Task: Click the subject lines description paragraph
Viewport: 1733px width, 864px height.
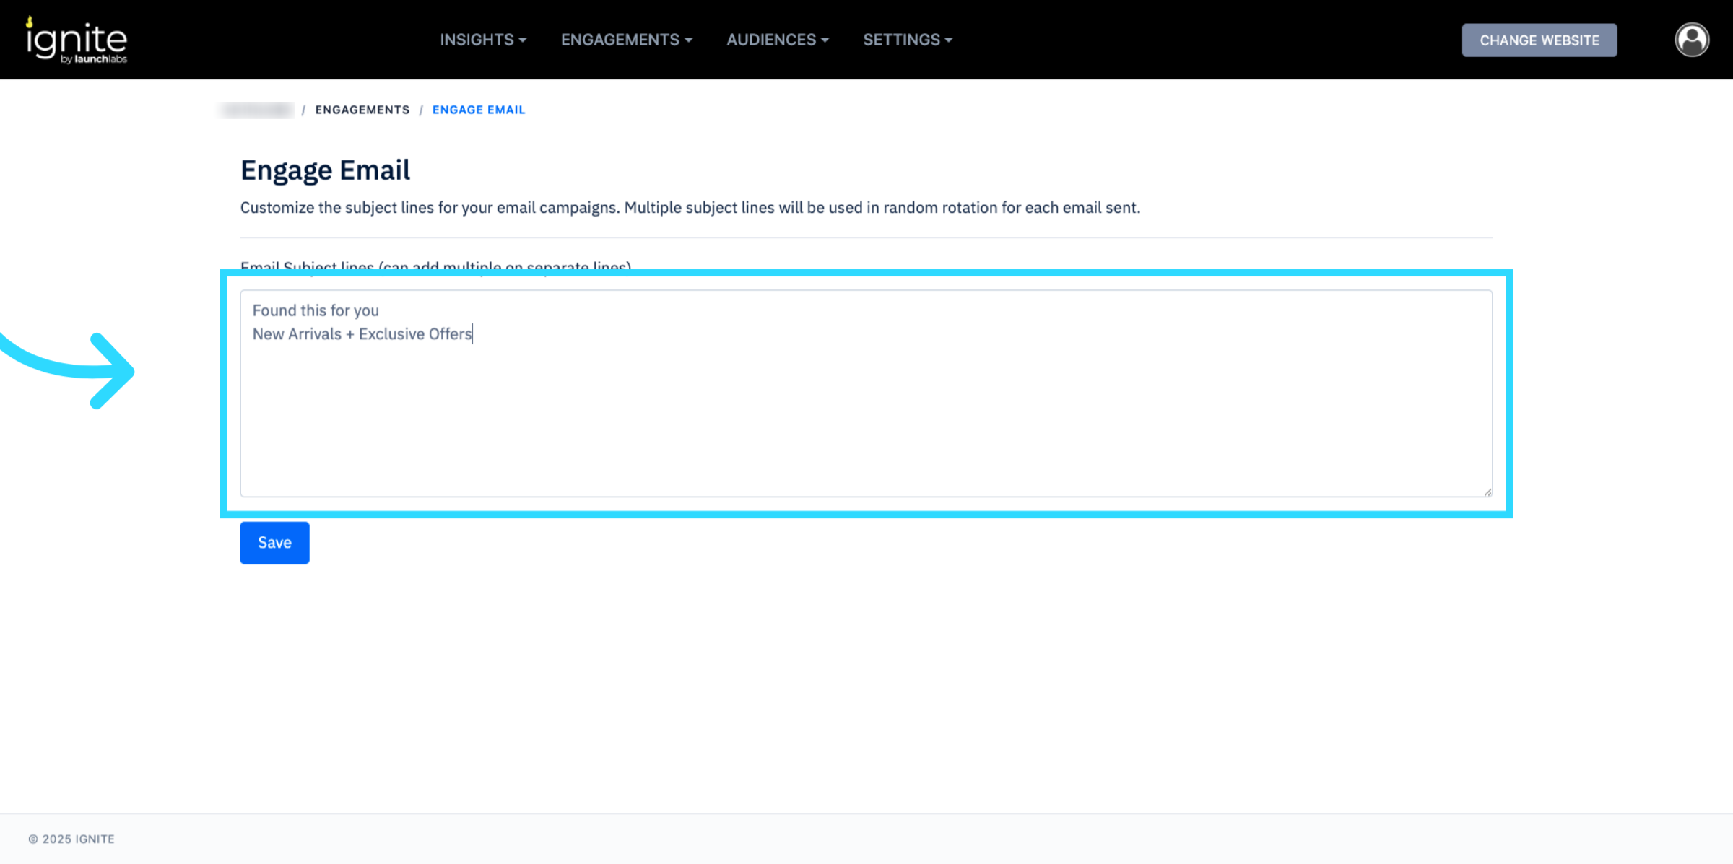Action: click(x=690, y=208)
